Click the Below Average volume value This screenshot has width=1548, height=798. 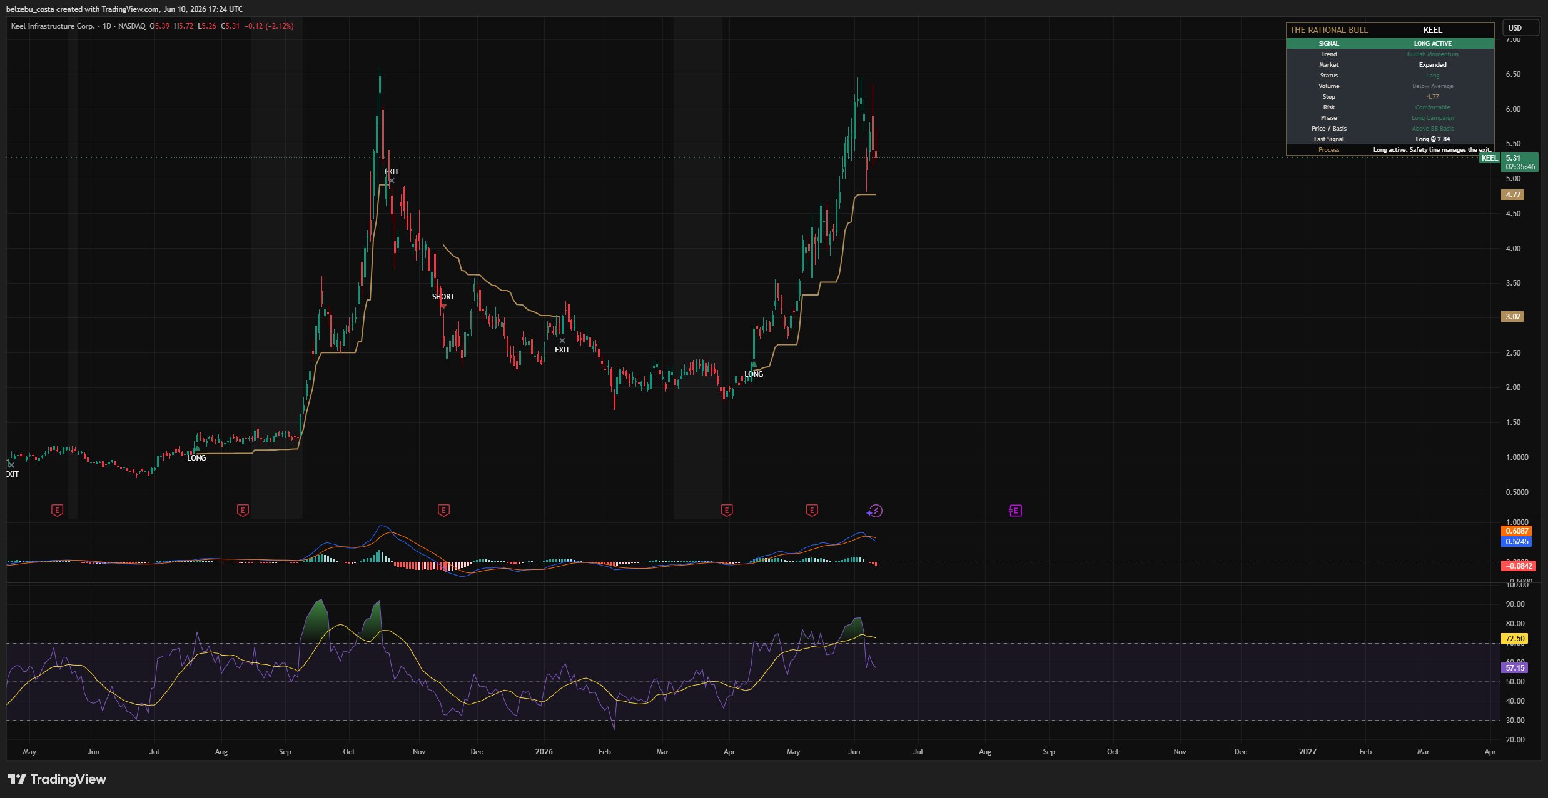(1432, 86)
